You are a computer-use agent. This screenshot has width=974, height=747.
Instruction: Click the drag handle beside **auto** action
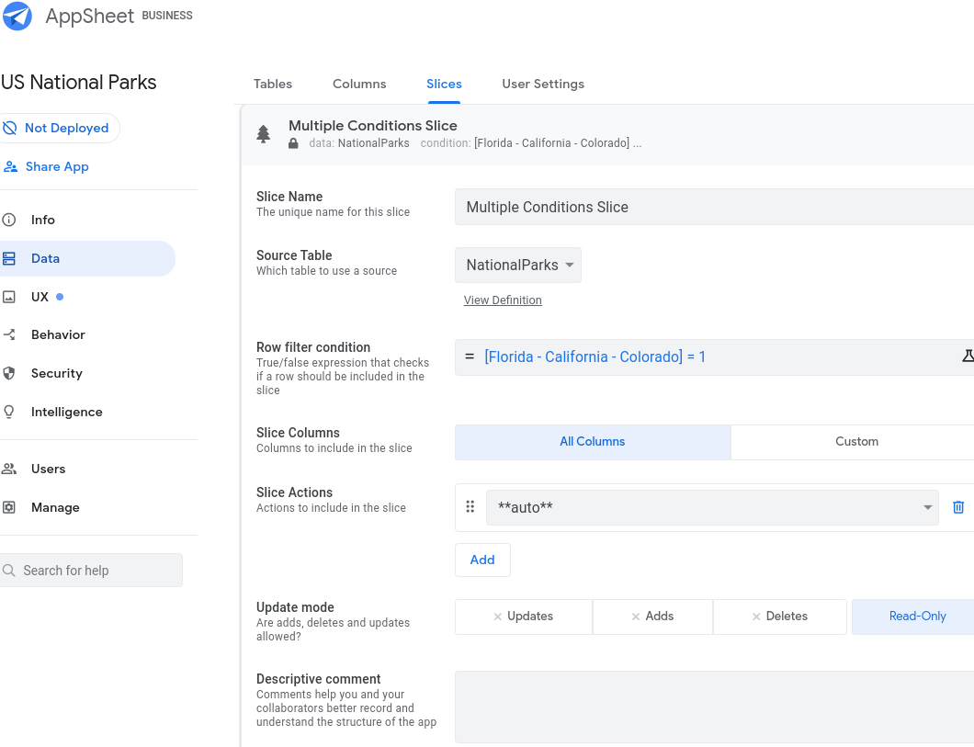click(x=470, y=506)
